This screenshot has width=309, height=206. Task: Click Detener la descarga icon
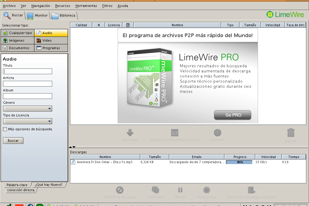pyautogui.click(x=120, y=190)
